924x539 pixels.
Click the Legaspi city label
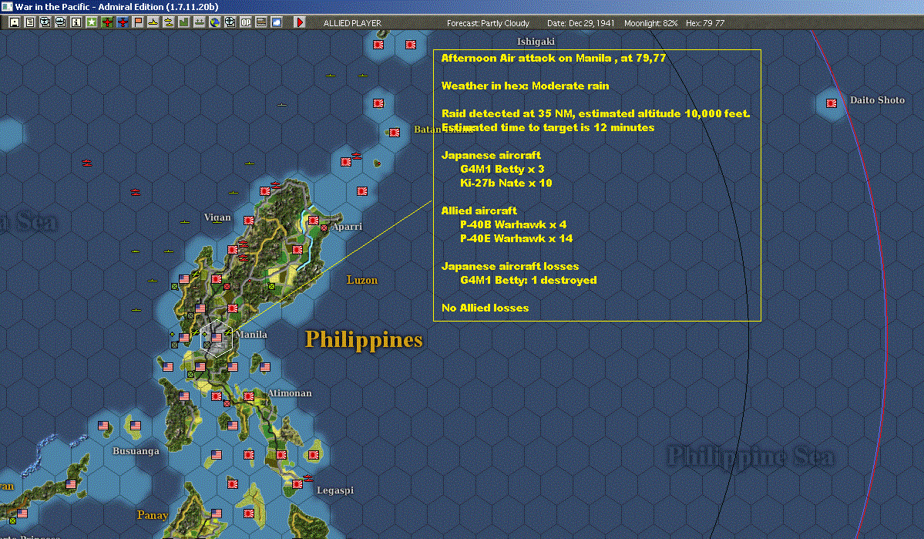[x=335, y=490]
